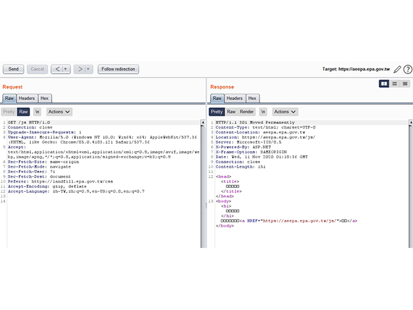Click the Date response header line

coord(261,157)
